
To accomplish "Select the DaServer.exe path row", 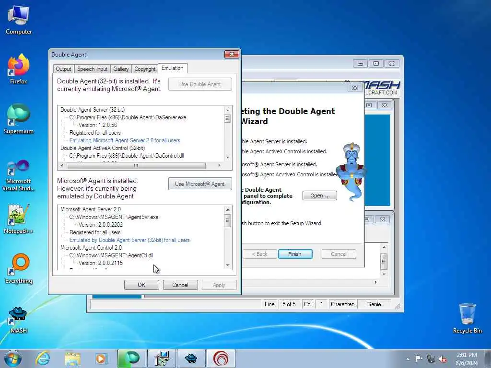I will click(128, 117).
